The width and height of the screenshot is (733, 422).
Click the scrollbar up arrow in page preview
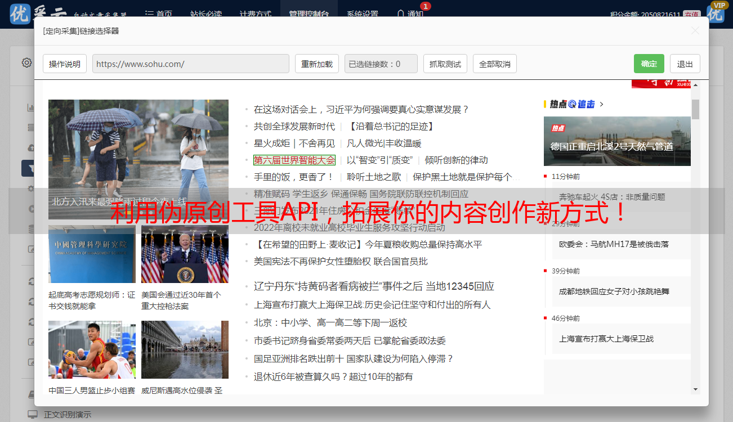click(x=695, y=84)
